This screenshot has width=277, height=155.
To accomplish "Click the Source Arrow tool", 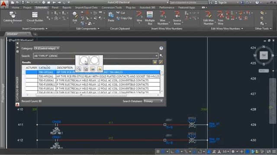I will [x=177, y=18].
